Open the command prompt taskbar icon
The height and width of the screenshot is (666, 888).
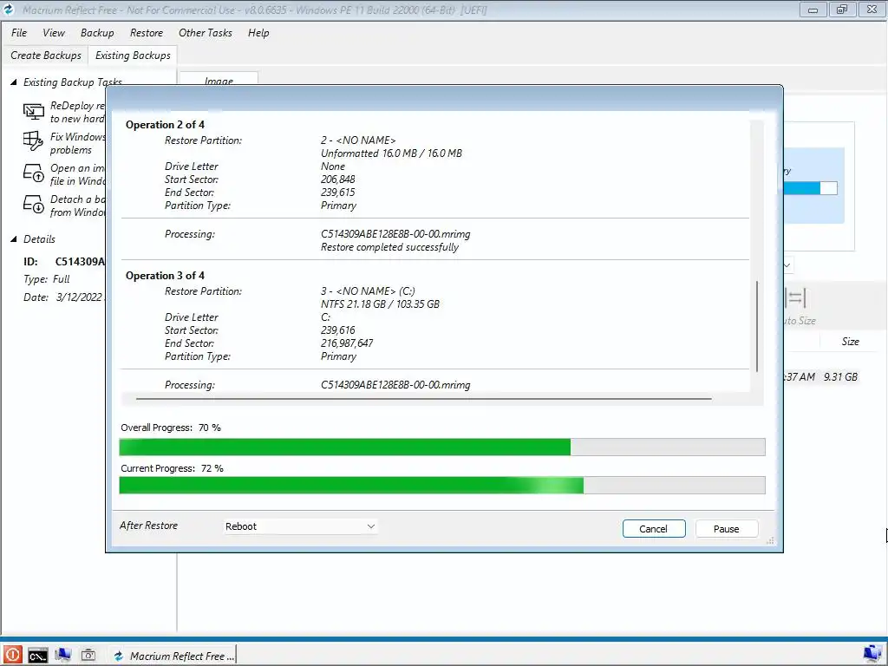coord(38,656)
